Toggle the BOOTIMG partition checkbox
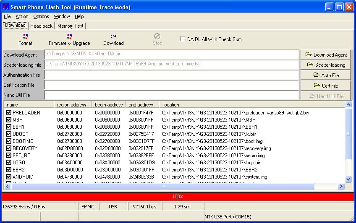 click(8, 141)
